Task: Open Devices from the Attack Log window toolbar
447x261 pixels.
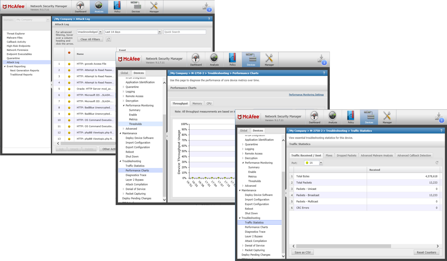Action: click(136, 7)
